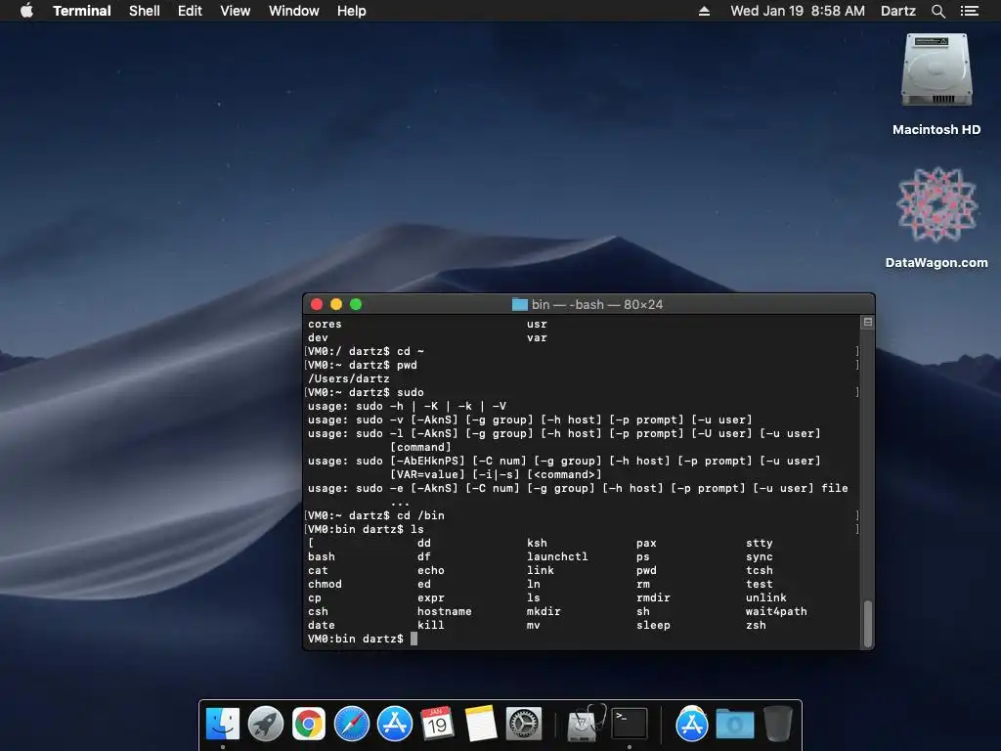Click 'kill' in the ls listing
Screen dimensions: 1001x751
431,625
